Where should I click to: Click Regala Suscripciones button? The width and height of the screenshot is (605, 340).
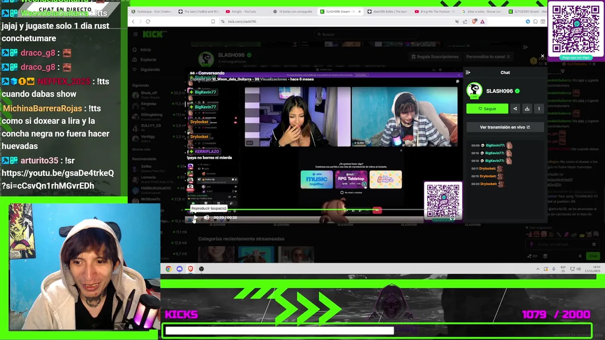point(435,57)
